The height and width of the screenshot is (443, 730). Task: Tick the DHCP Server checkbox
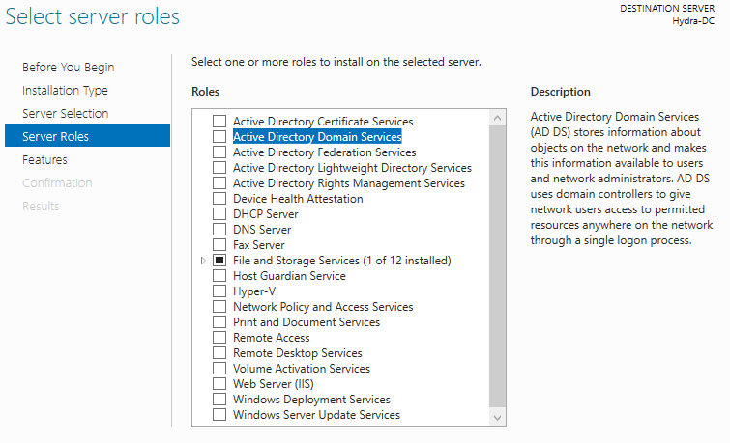click(219, 214)
